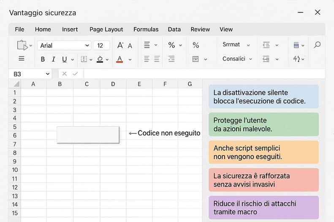This screenshot has width=334, height=222.
Task: Increase font size with larger A
Action: tap(120, 45)
